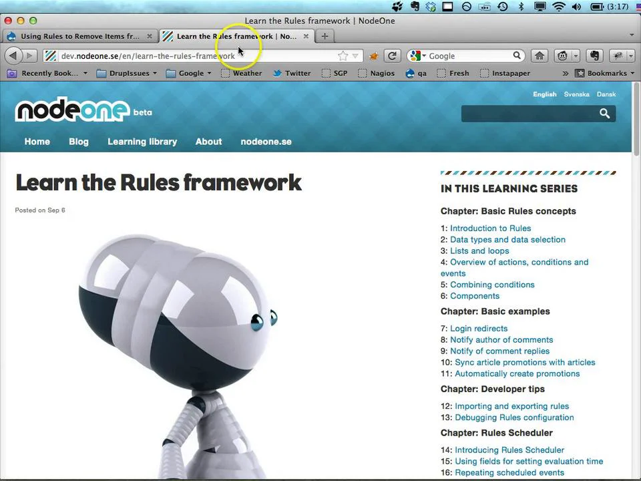The image size is (641, 481).
Task: Open the Introduction to Rules link
Action: coord(491,228)
